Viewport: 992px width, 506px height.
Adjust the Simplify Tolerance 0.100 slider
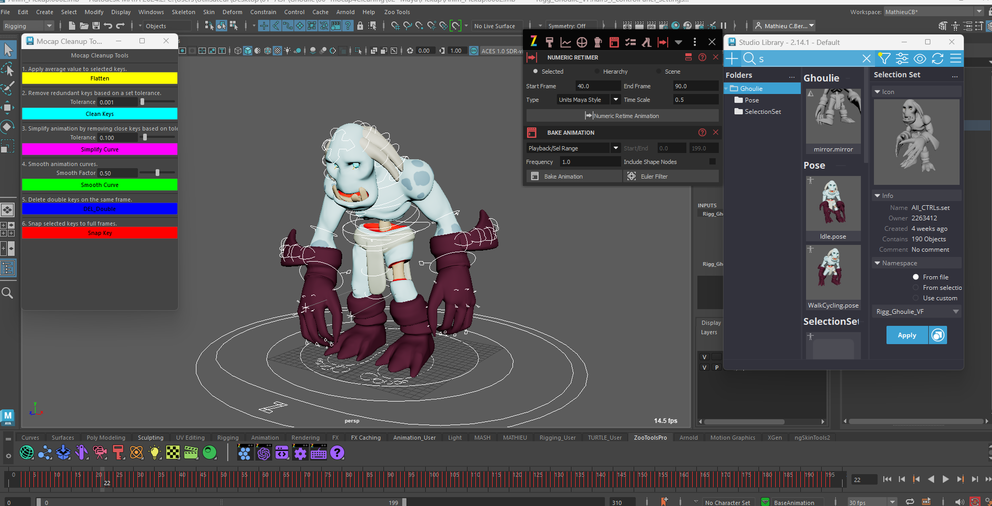tap(145, 137)
